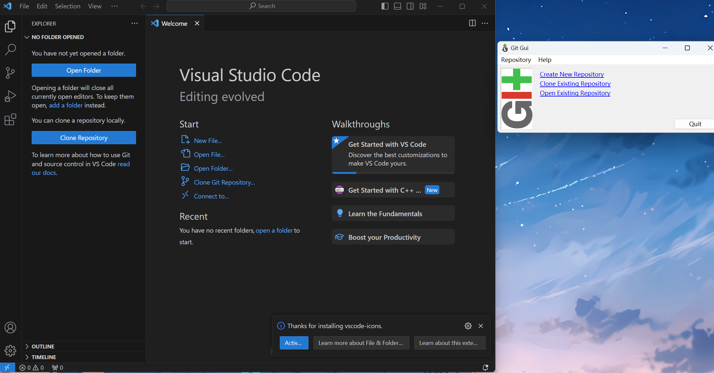Open Help menu in Git Gui
This screenshot has width=714, height=373.
545,60
